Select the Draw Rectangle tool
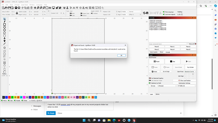218x123 pixels. (4, 24)
